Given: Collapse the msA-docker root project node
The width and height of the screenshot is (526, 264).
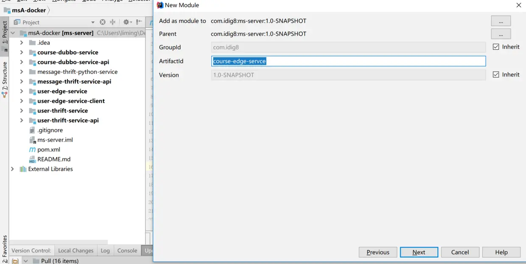Looking at the screenshot, I should (12, 33).
